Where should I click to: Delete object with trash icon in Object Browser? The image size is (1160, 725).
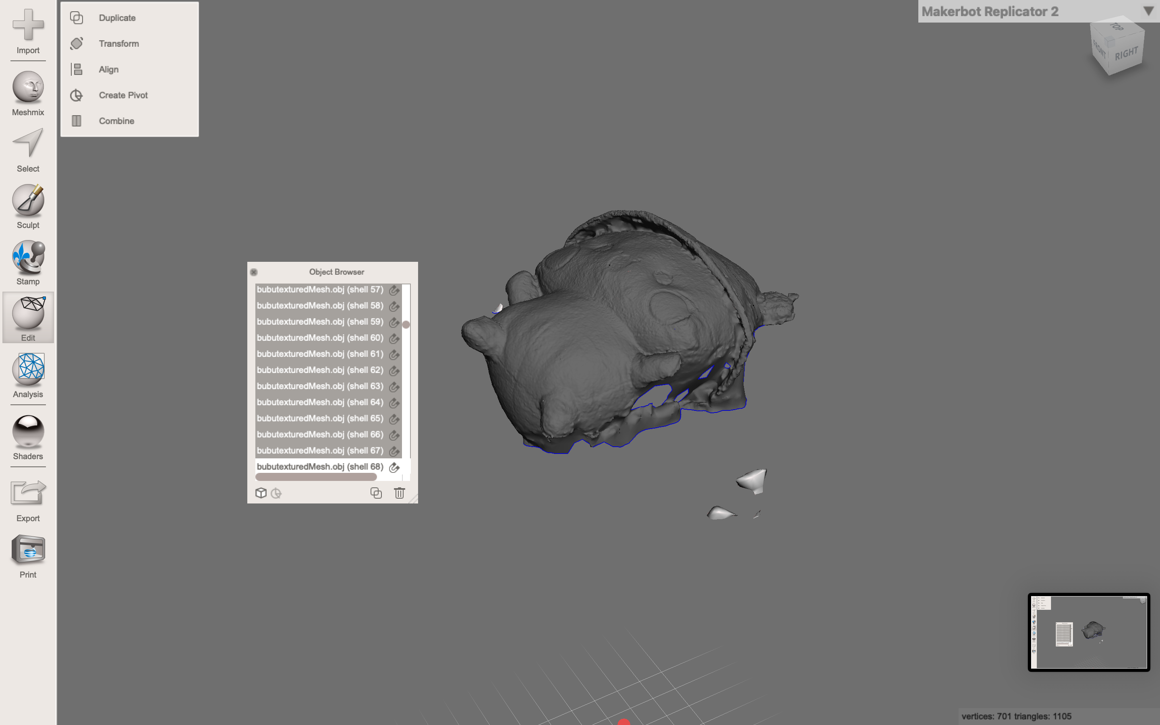(x=399, y=493)
